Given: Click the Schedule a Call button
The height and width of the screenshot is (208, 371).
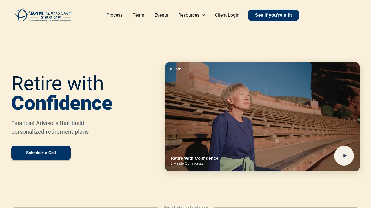Looking at the screenshot, I should pyautogui.click(x=41, y=153).
